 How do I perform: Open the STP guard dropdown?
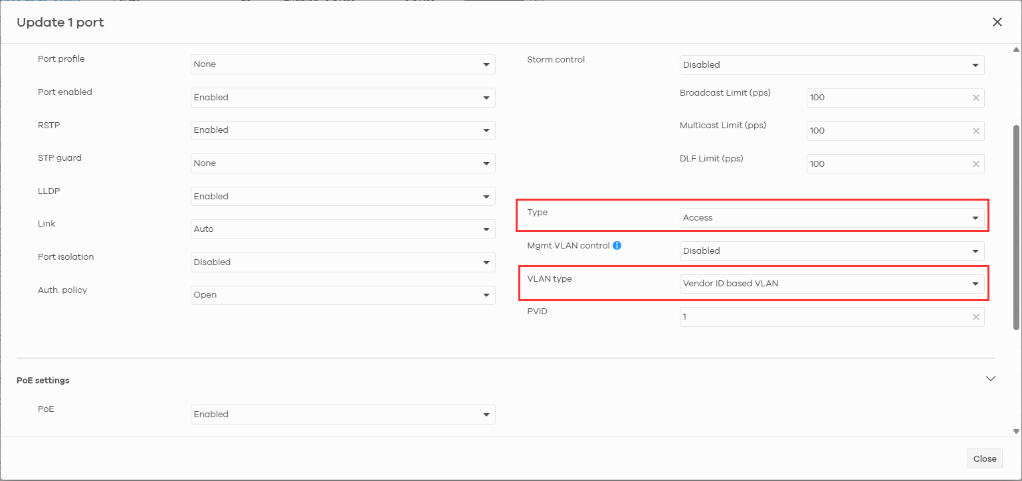click(x=343, y=163)
